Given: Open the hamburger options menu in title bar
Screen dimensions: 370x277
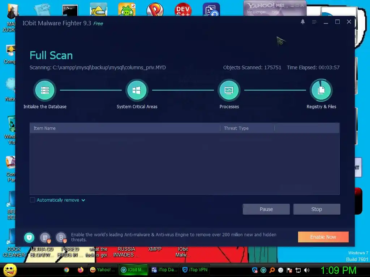Looking at the screenshot, I should click(314, 22).
